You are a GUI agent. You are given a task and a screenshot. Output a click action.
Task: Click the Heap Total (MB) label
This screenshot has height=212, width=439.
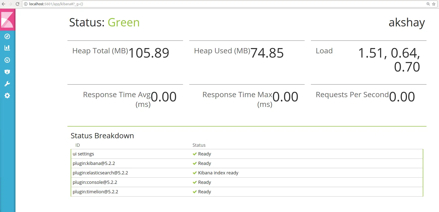(100, 51)
